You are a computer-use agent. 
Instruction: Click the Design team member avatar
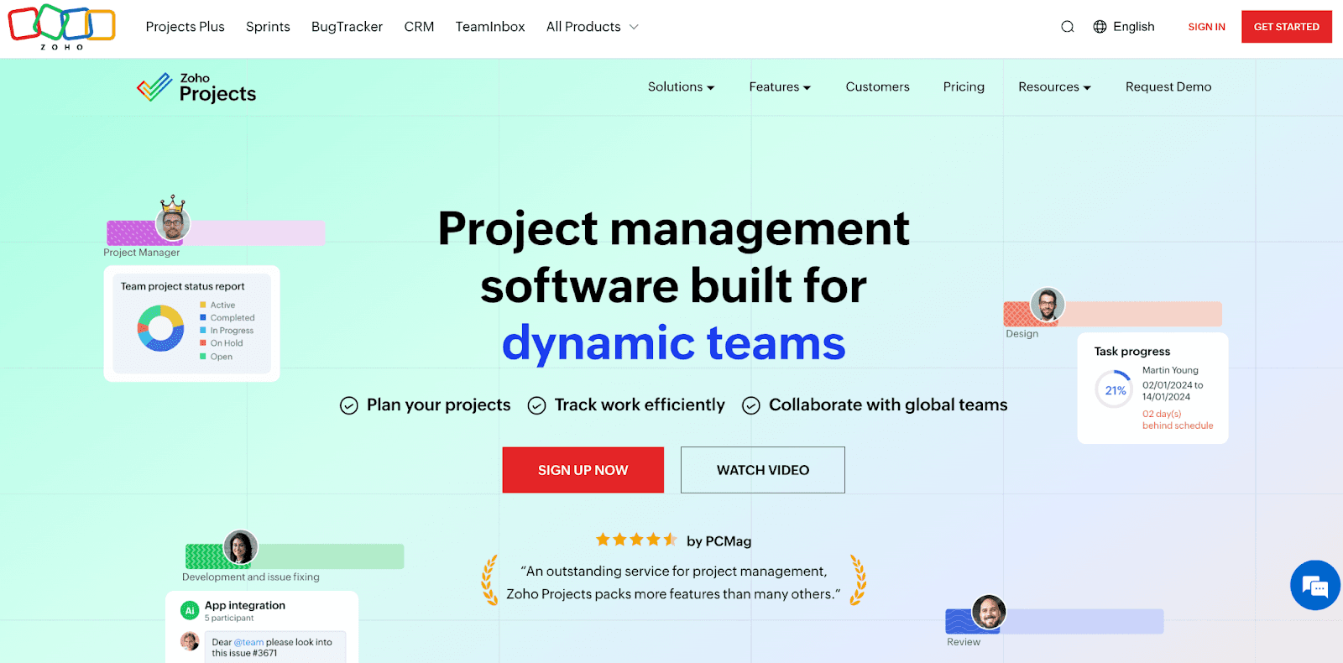pos(1047,305)
